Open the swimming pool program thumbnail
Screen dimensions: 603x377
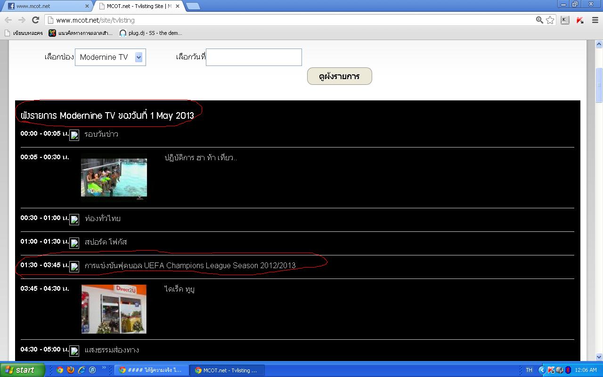pyautogui.click(x=114, y=177)
